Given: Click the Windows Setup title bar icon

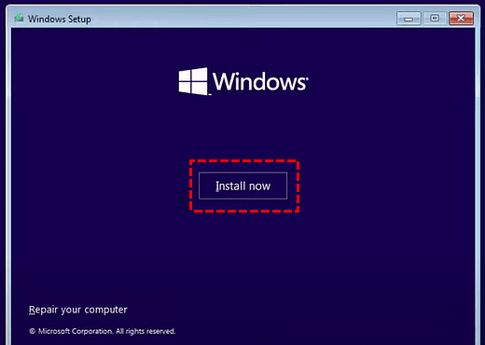Looking at the screenshot, I should [x=19, y=18].
